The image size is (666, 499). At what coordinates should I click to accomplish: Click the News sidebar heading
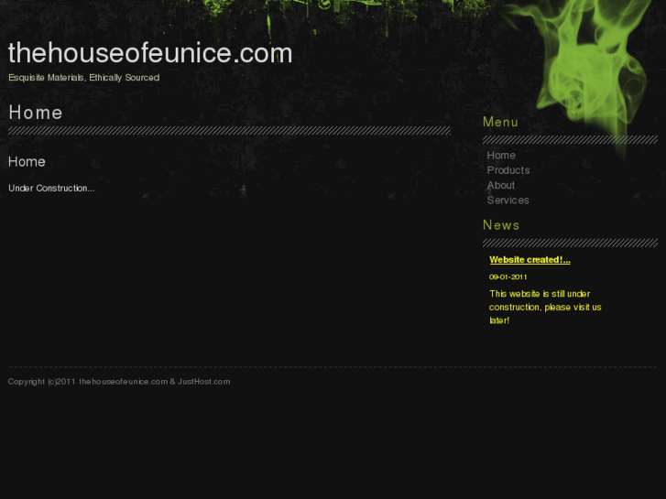click(501, 225)
